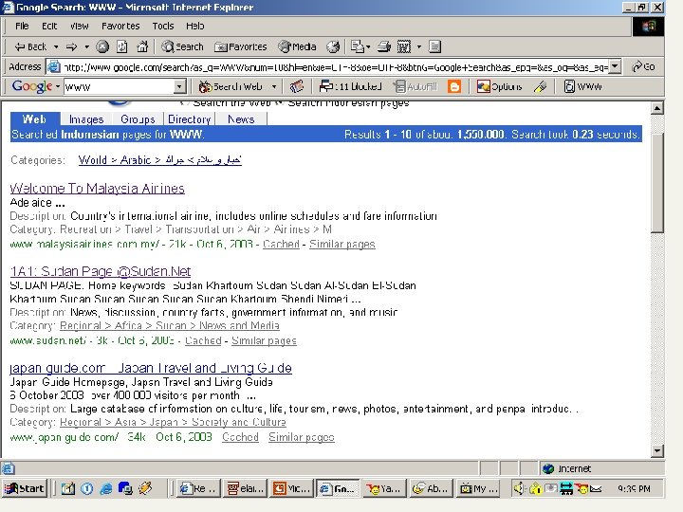Open the Sudan Page @Sudan.Net result
Image resolution: width=683 pixels, height=512 pixels.
pos(101,271)
